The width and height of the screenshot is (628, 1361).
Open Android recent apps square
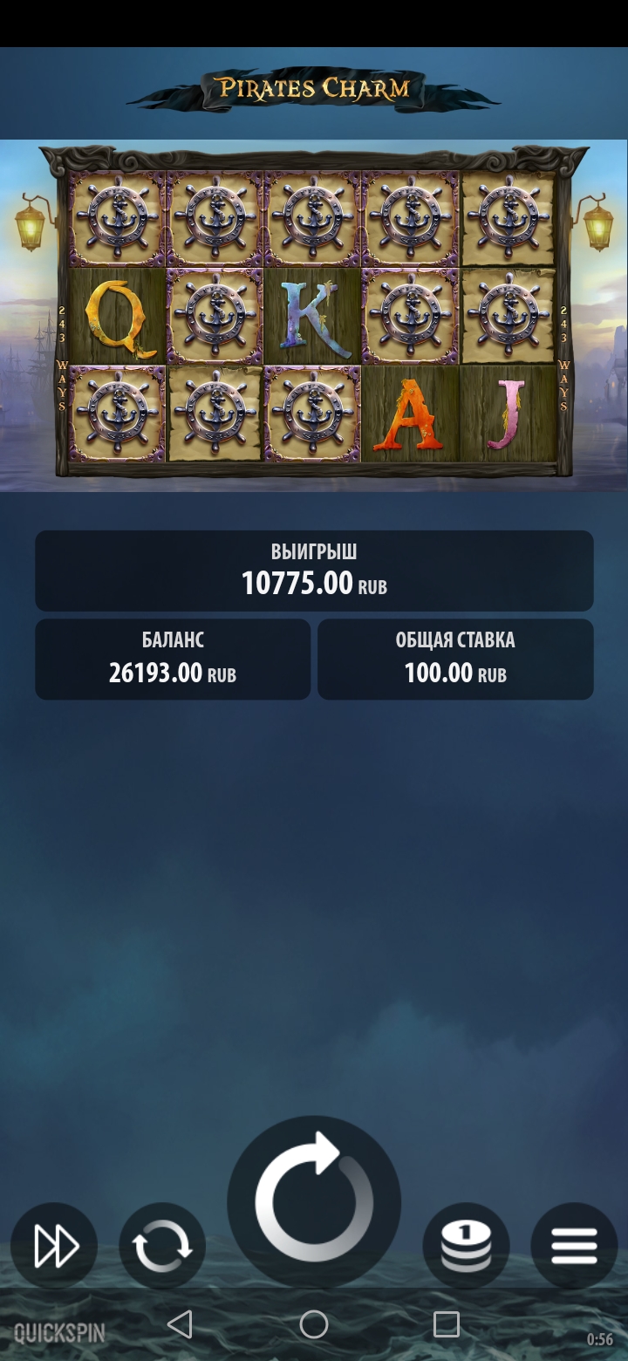click(447, 1324)
